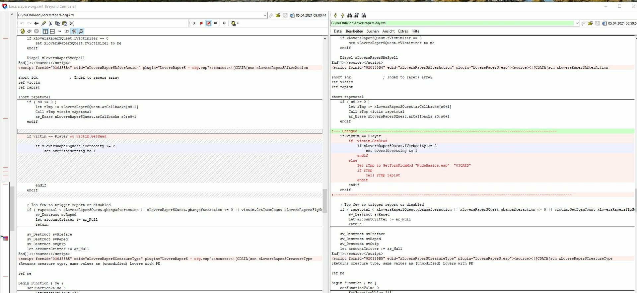Click the right pane ';--- Changed' green line

point(482,131)
